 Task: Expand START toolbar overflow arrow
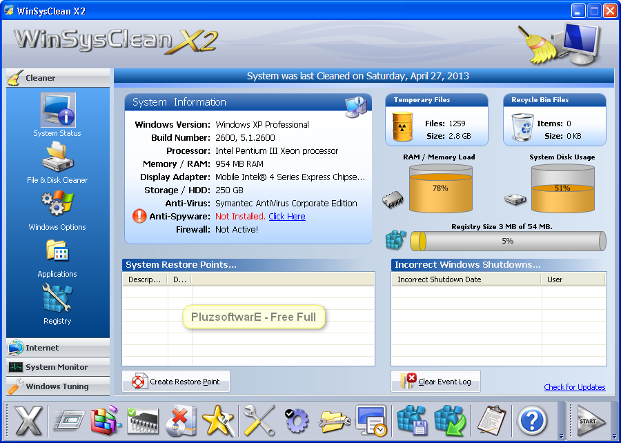point(615,436)
